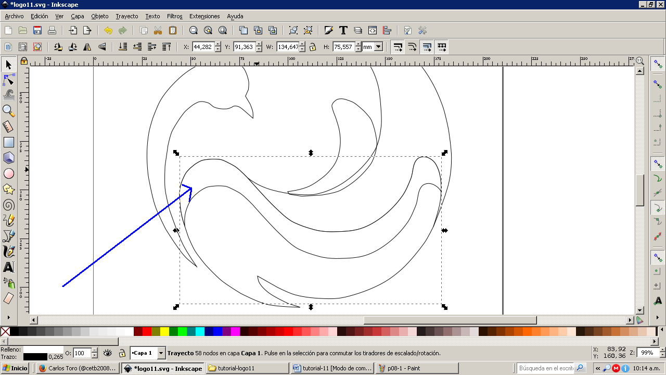This screenshot has height=375, width=666.
Task: Click the Redo arrow icon
Action: (123, 30)
